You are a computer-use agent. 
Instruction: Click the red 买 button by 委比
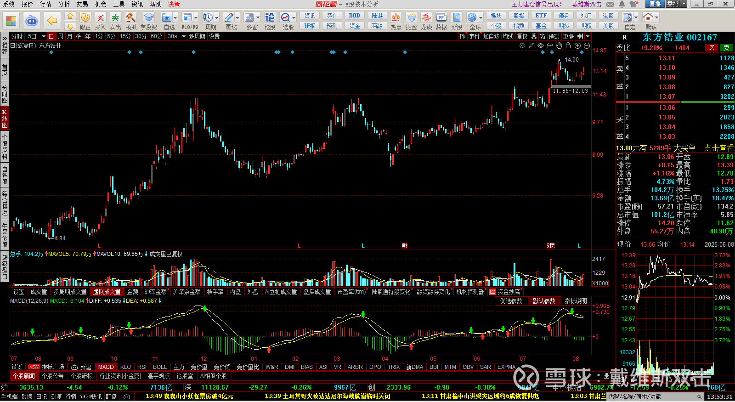click(712, 48)
